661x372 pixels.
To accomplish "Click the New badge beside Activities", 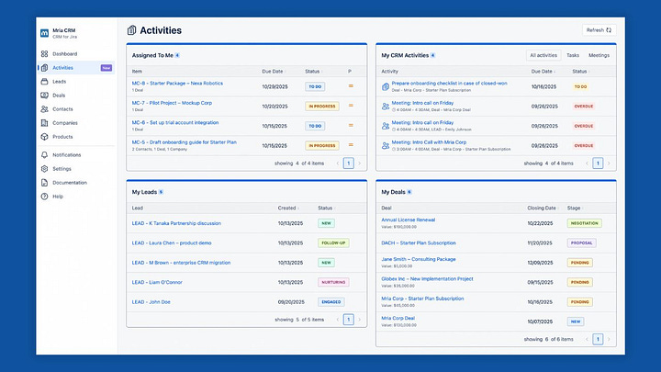I will point(106,68).
